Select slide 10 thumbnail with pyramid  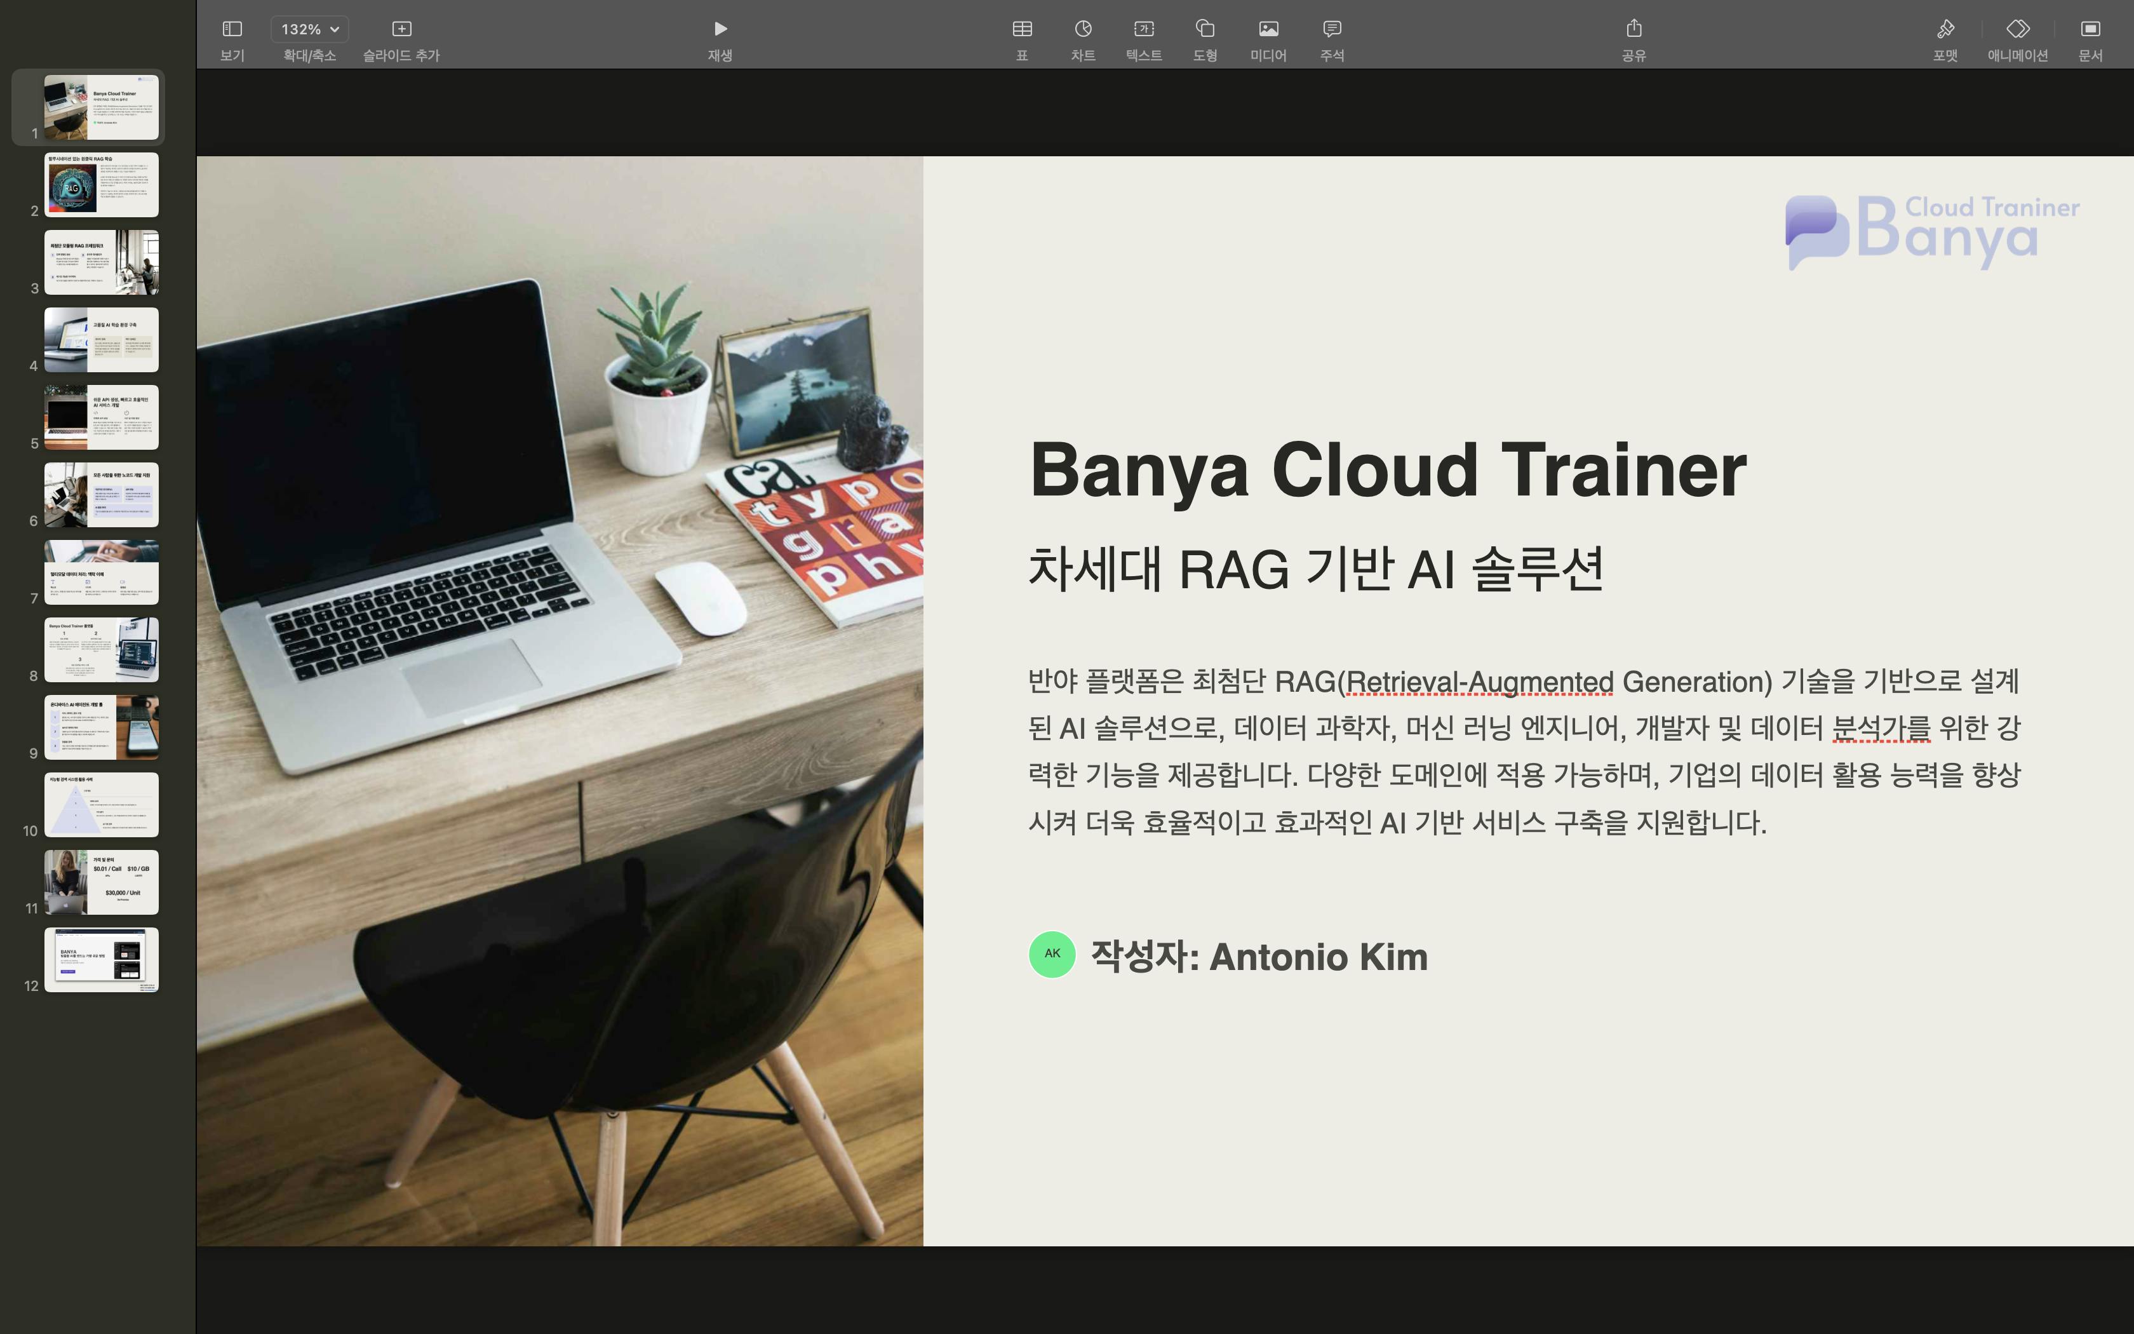[102, 805]
